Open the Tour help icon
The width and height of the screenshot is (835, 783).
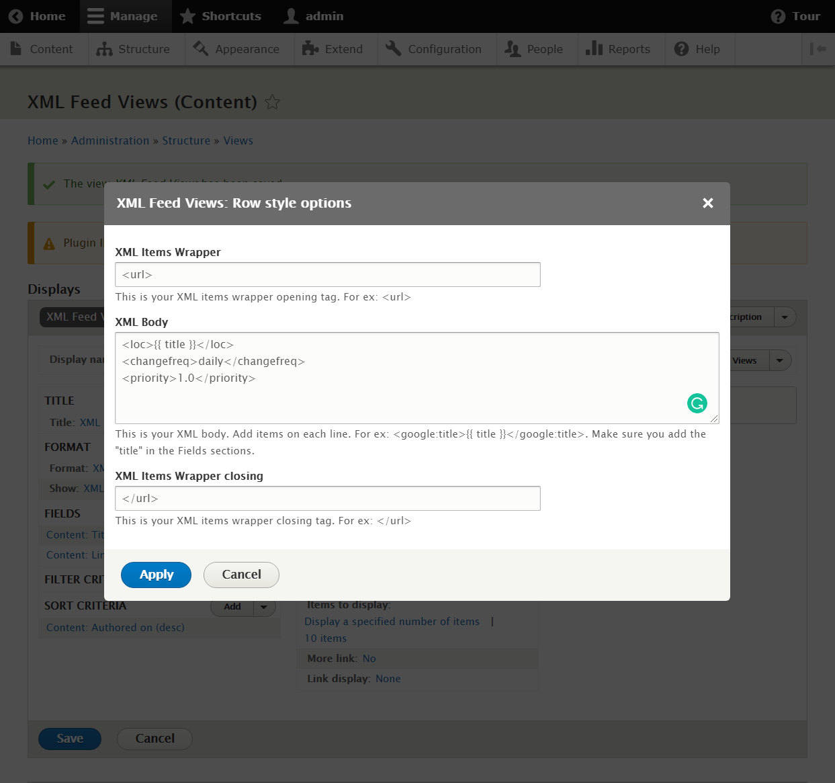coord(778,16)
